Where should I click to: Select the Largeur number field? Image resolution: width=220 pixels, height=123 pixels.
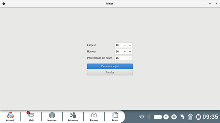(118, 45)
